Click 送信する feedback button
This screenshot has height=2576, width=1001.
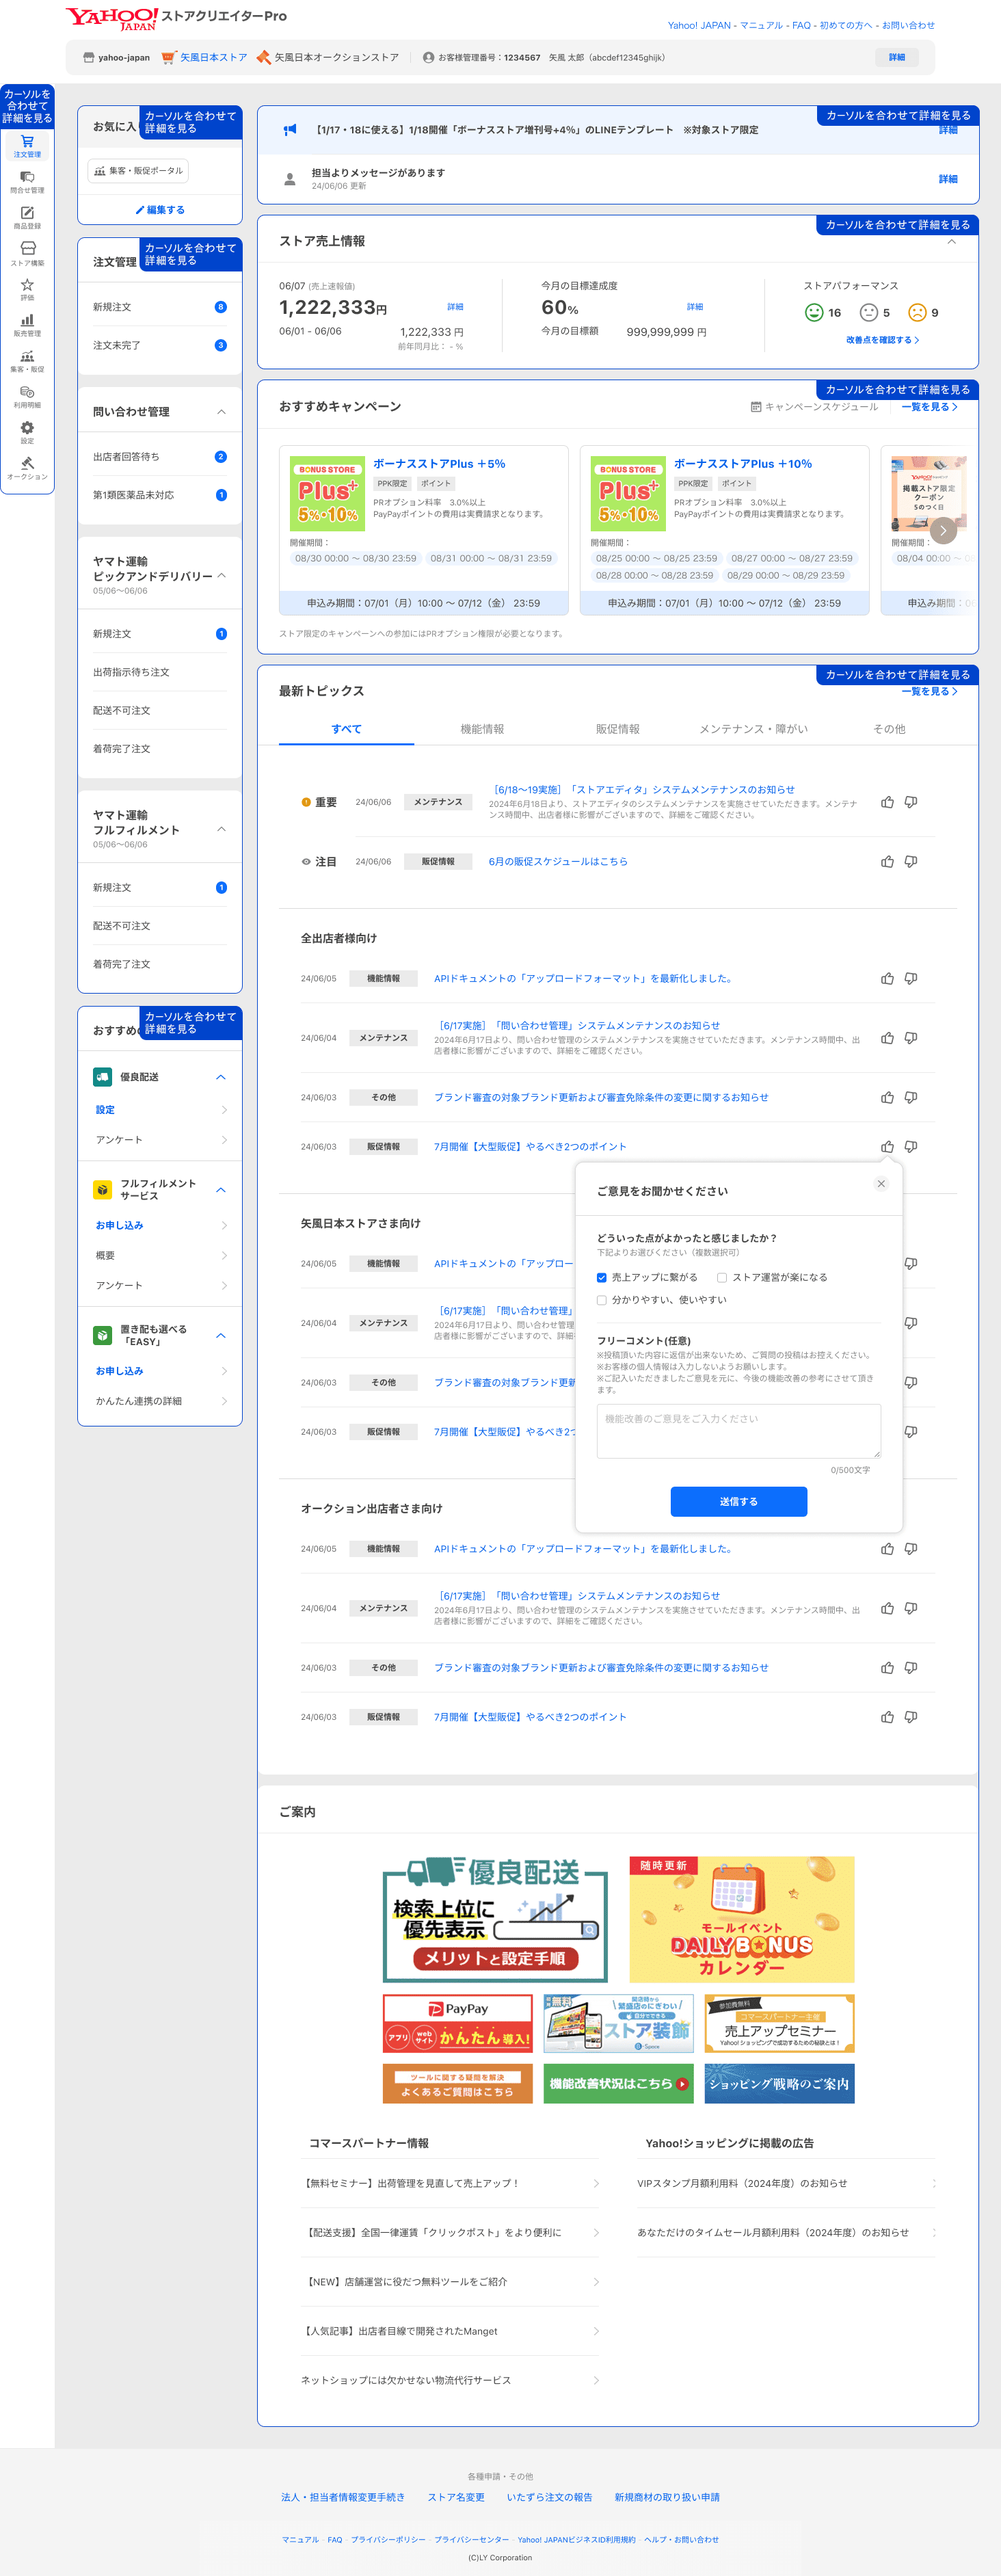click(x=739, y=1501)
